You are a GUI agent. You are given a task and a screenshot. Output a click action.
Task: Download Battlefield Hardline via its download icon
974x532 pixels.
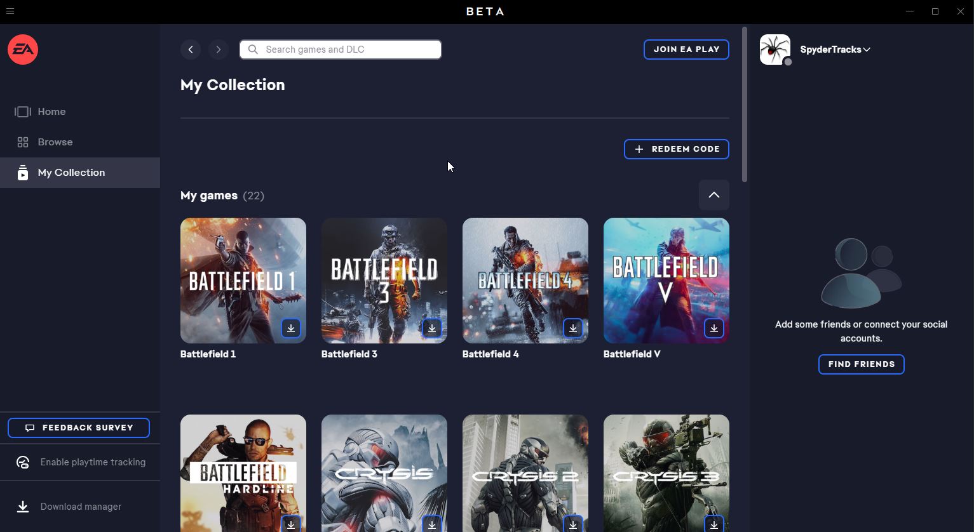click(291, 524)
